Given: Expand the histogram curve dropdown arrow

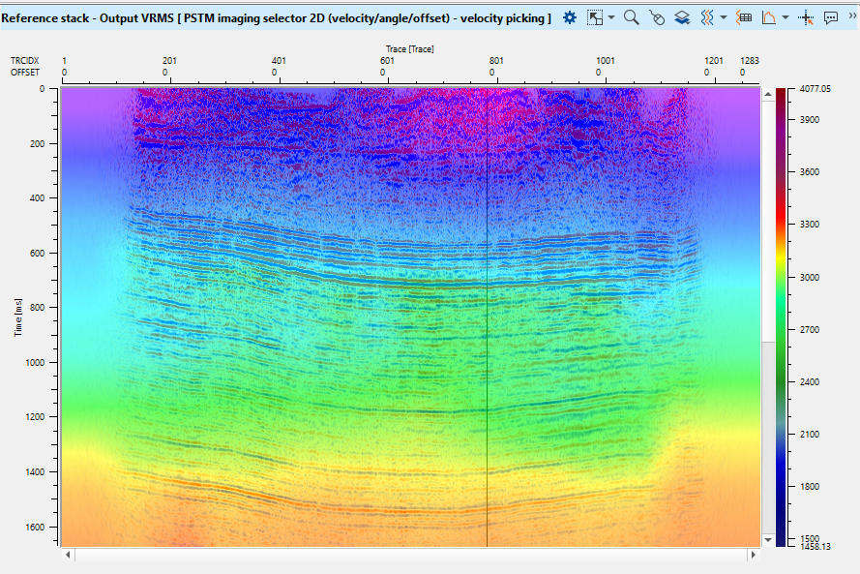Looking at the screenshot, I should point(786,17).
